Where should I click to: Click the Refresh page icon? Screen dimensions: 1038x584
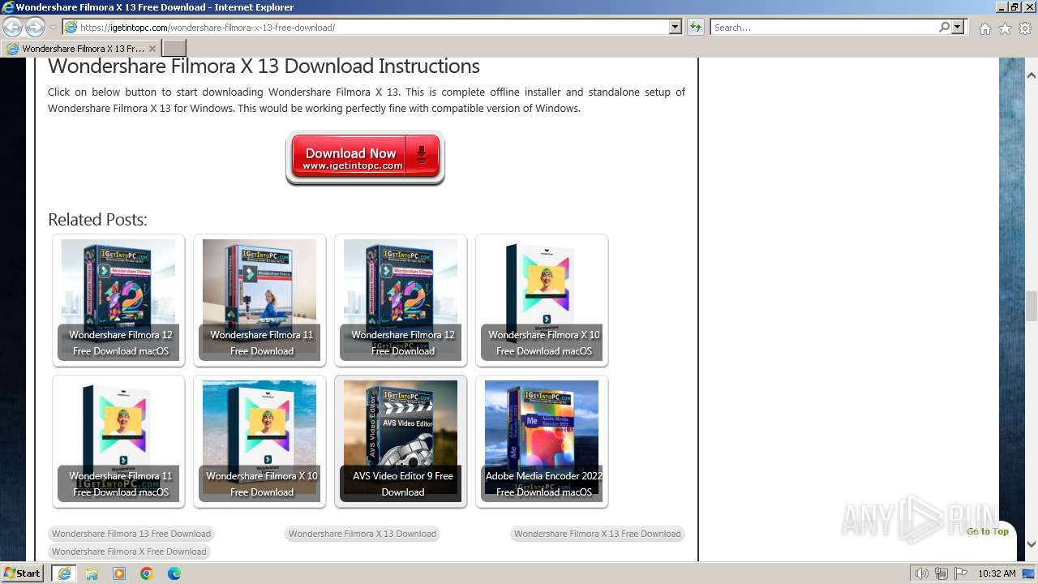696,28
